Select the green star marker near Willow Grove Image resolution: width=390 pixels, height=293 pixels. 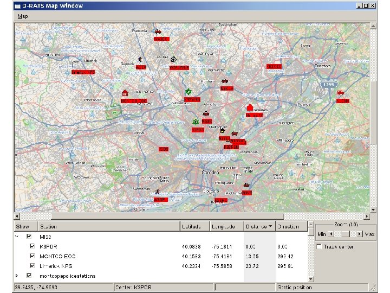tap(188, 92)
